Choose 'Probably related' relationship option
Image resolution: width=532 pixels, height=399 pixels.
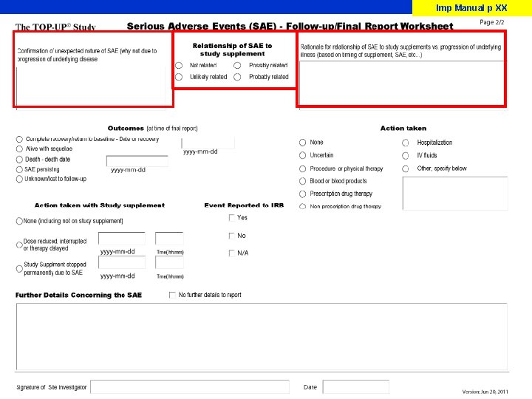[237, 77]
